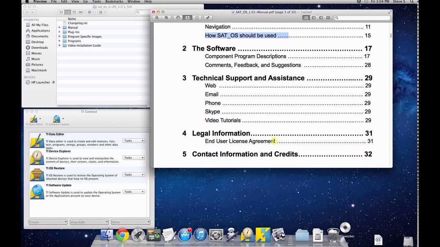The width and height of the screenshot is (440, 247).
Task: Open the File menu
Action: tap(54, 2)
